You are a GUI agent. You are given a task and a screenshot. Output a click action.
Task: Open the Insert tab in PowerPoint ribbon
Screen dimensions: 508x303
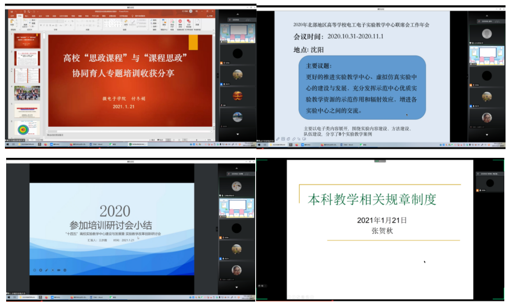[x=26, y=16]
